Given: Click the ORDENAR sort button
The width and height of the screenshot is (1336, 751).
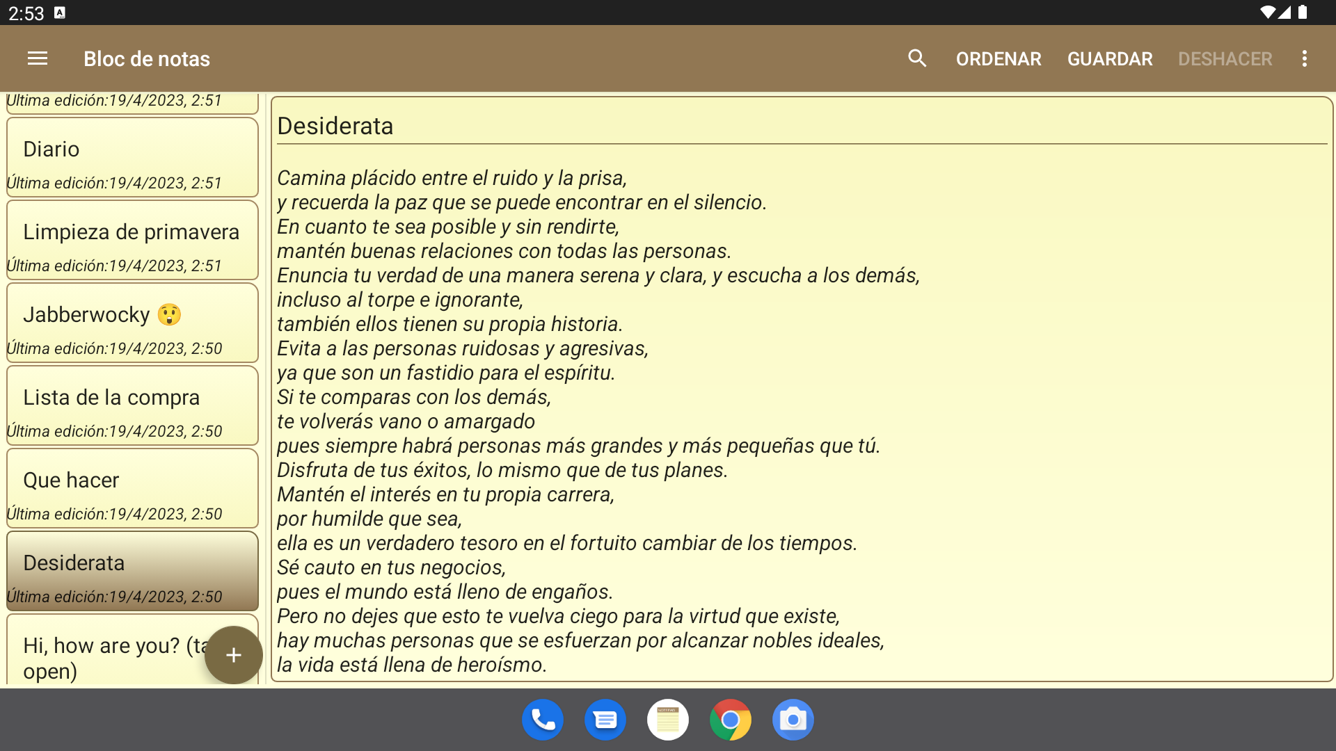Looking at the screenshot, I should click(999, 58).
